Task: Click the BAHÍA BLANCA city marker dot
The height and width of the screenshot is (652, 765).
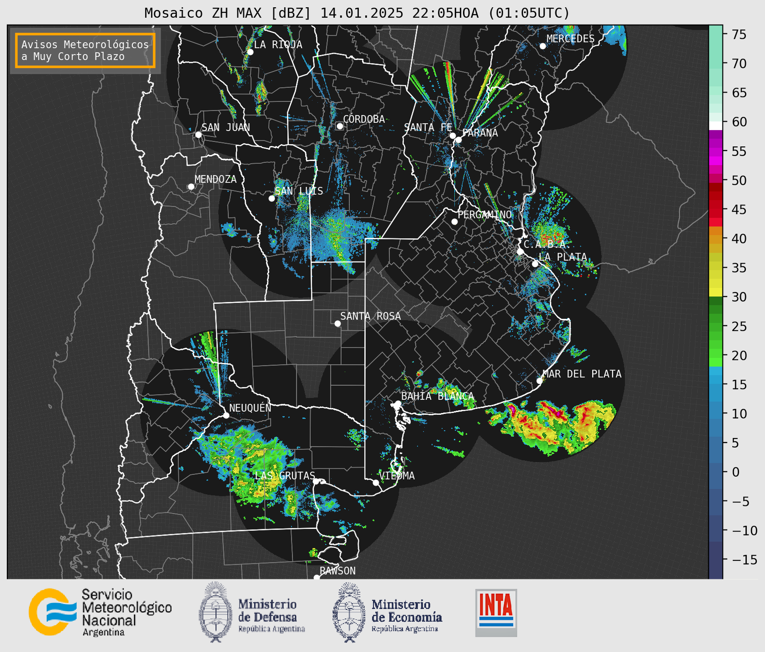Action: pos(398,404)
